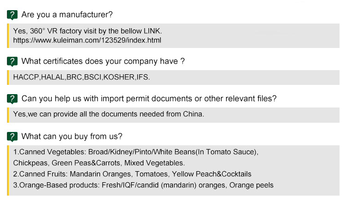Click the HACCP, HALAL, BRC certificates answer

[x=82, y=77]
